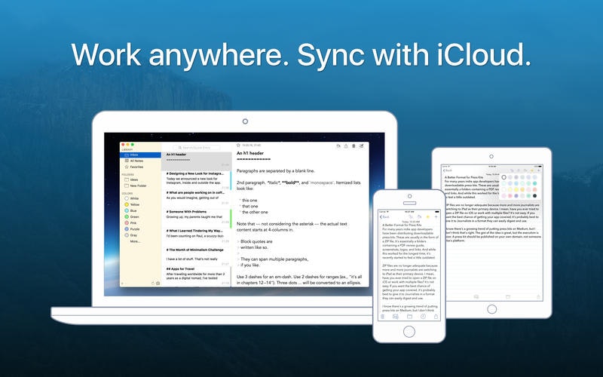Tap the clock icon on iPhone bottom bar

pos(423,317)
